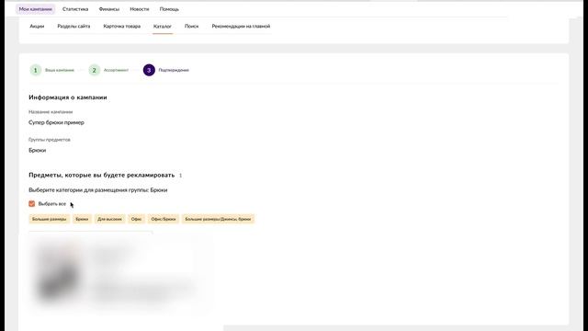
Task: Switch to the Карточка товара tab
Action: click(x=122, y=27)
